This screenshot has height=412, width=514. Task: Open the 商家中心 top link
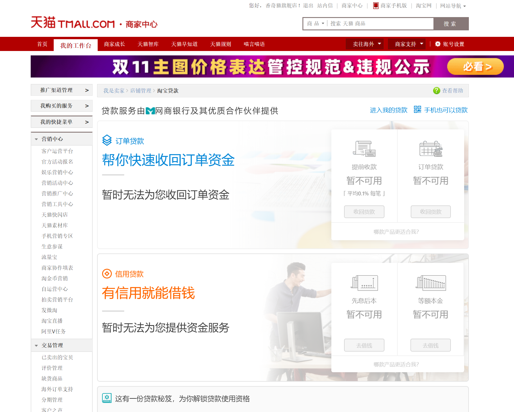pos(352,6)
